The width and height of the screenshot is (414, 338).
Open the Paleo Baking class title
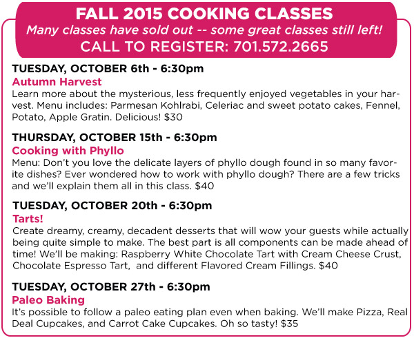[x=48, y=300]
